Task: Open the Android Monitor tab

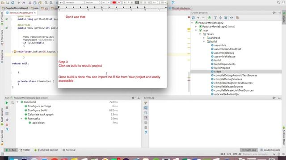Action: (46, 150)
